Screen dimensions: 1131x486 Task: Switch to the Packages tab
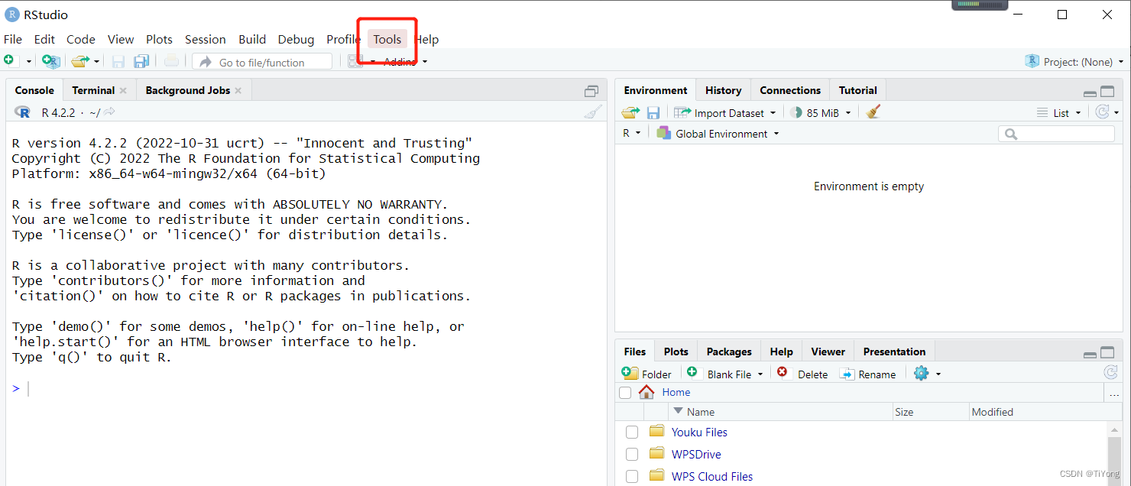[729, 352]
